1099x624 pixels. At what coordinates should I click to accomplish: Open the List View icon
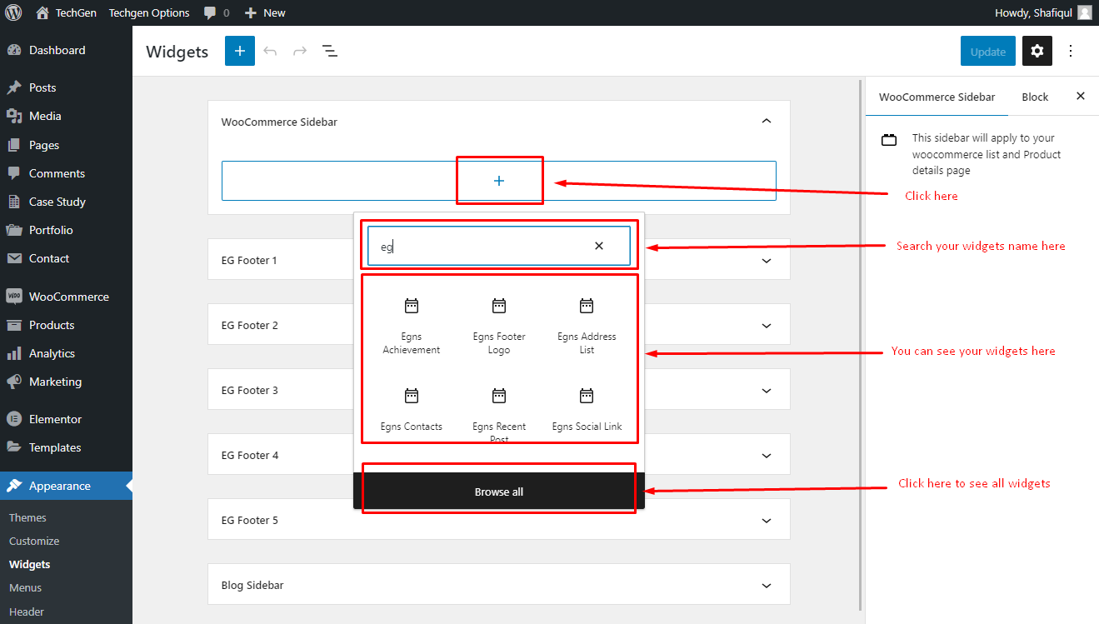(x=330, y=52)
